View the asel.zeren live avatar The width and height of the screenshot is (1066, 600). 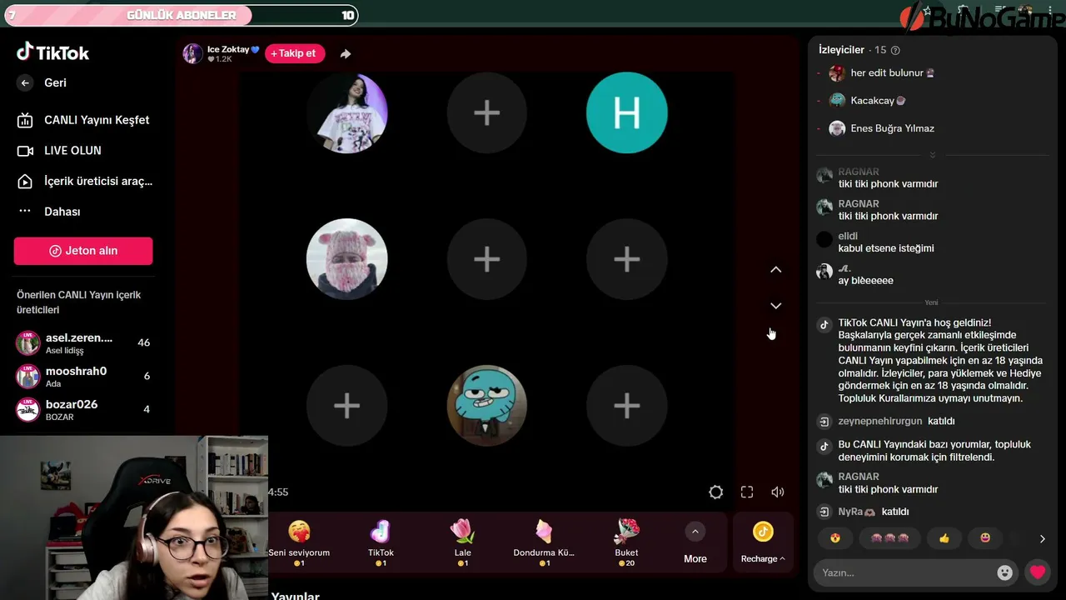28,342
